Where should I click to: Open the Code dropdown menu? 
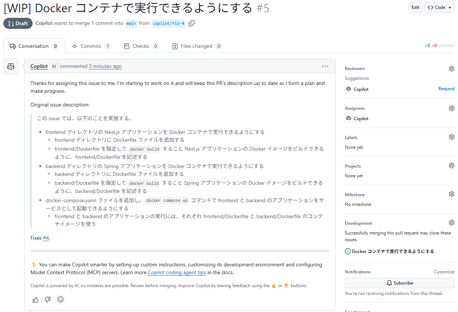click(x=439, y=7)
